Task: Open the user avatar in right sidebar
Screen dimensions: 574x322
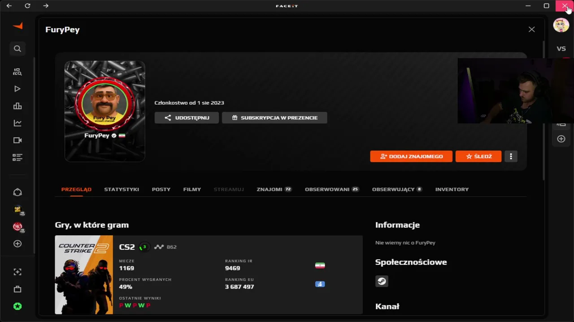Action: [x=561, y=25]
